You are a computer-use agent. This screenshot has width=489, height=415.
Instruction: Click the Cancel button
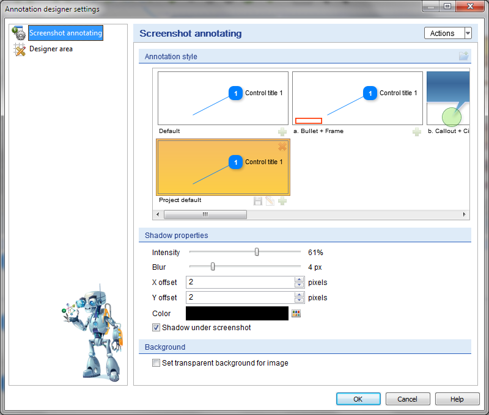click(408, 399)
